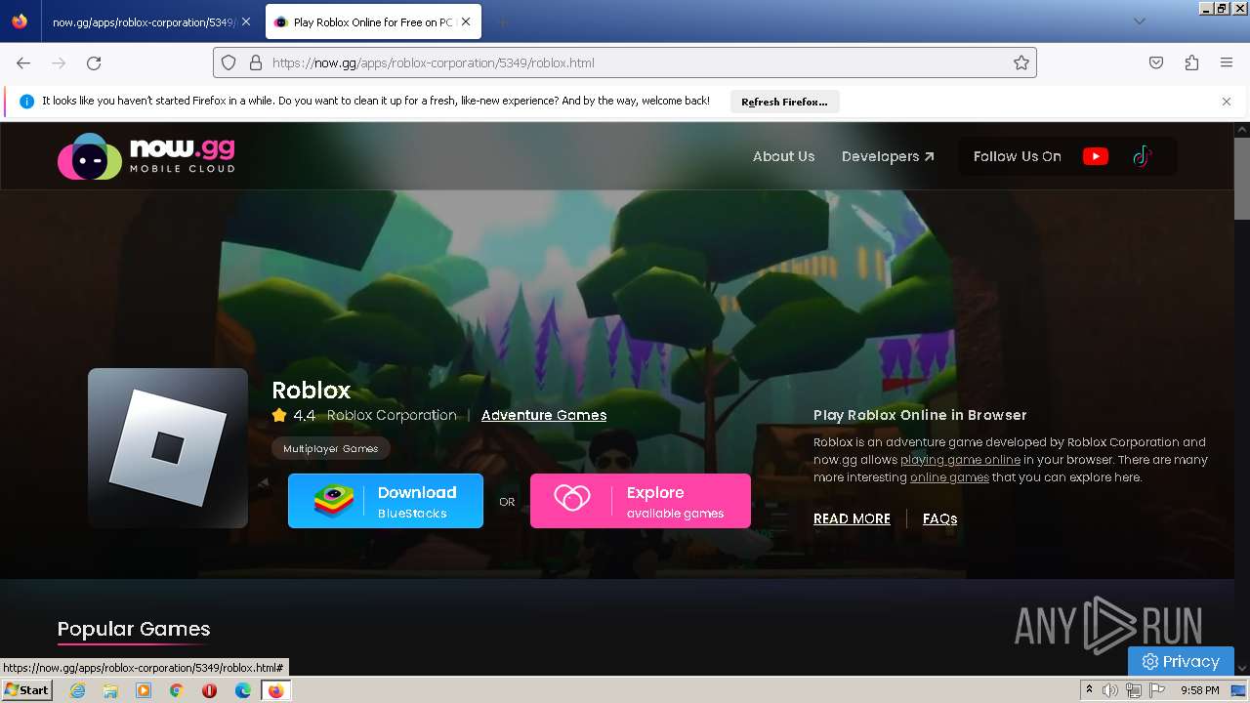
Task: Open a new tab with the plus icon
Action: [502, 21]
